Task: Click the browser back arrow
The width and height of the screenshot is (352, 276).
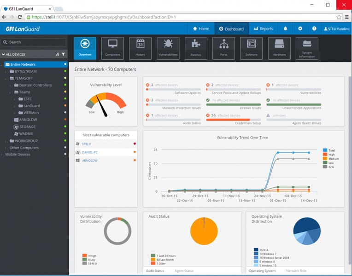Action: click(4, 17)
